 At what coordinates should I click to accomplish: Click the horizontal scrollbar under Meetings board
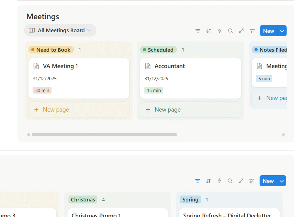coord(105,134)
